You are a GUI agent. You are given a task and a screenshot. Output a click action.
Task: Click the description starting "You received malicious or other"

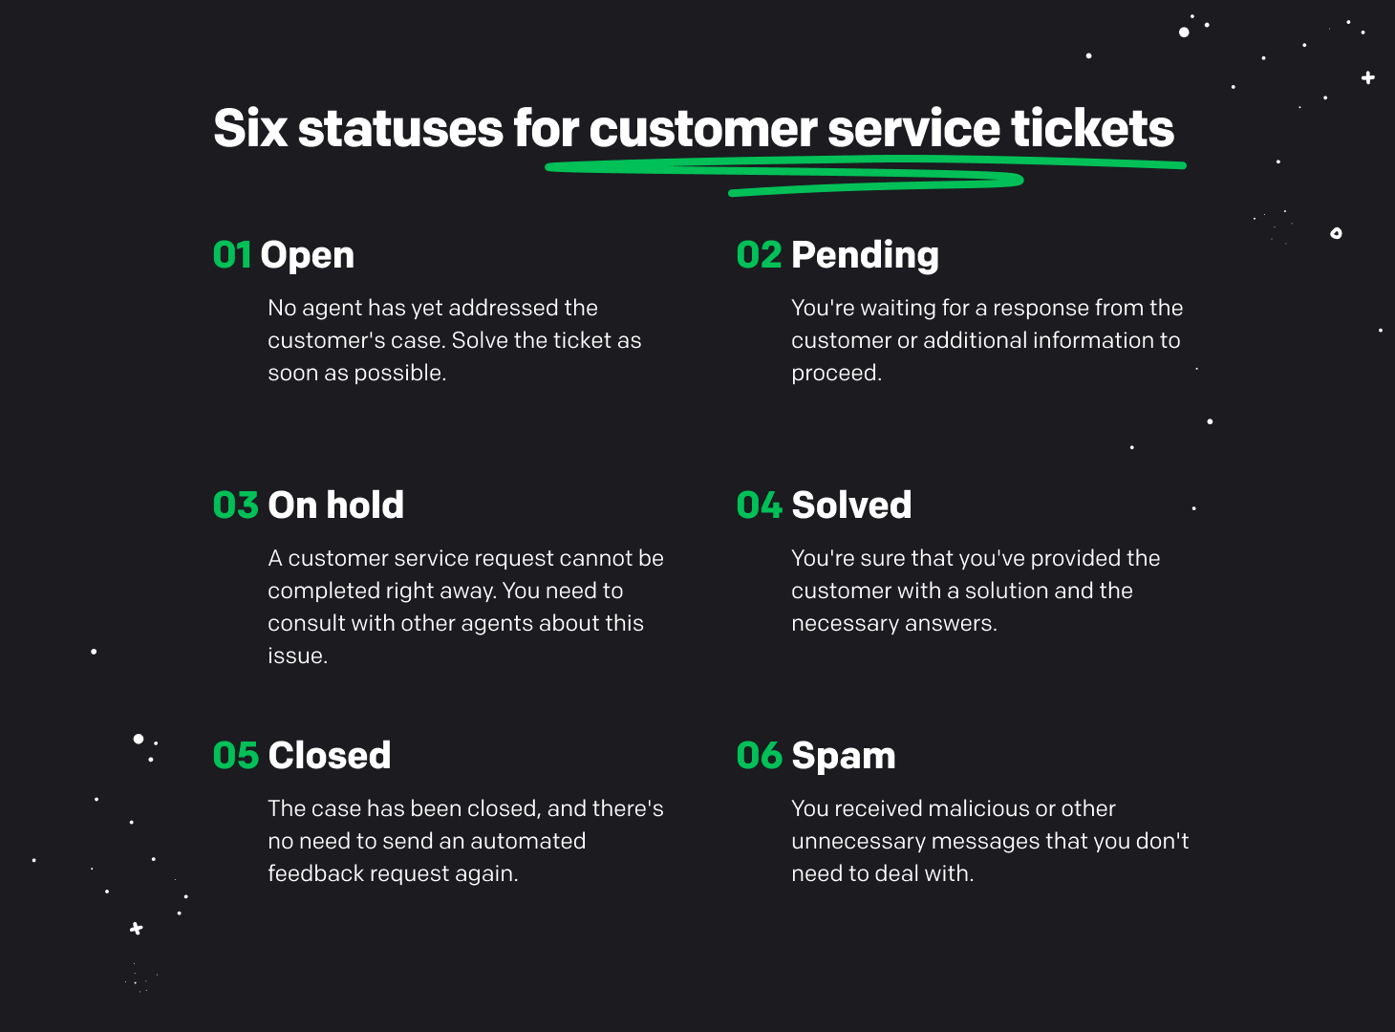pos(990,841)
